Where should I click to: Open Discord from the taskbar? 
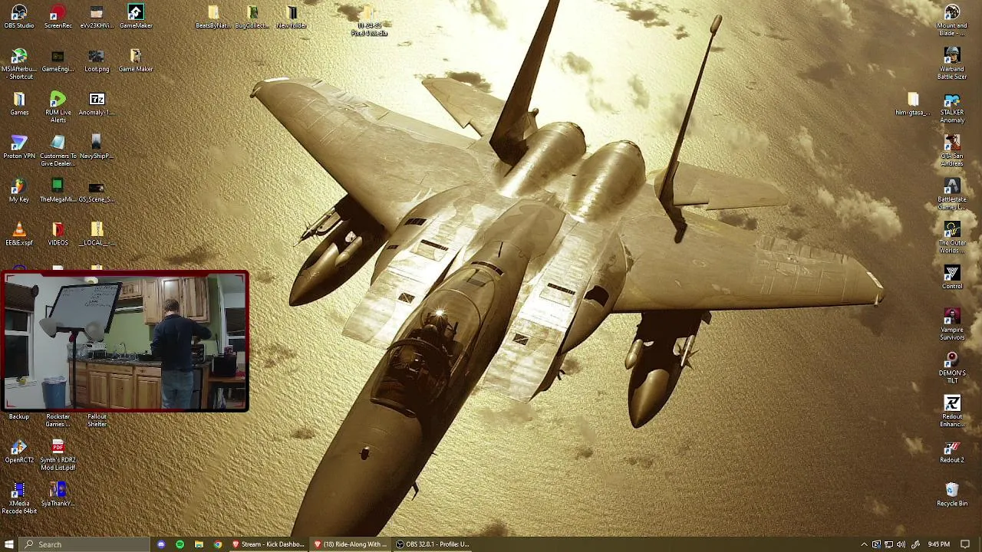pos(161,544)
